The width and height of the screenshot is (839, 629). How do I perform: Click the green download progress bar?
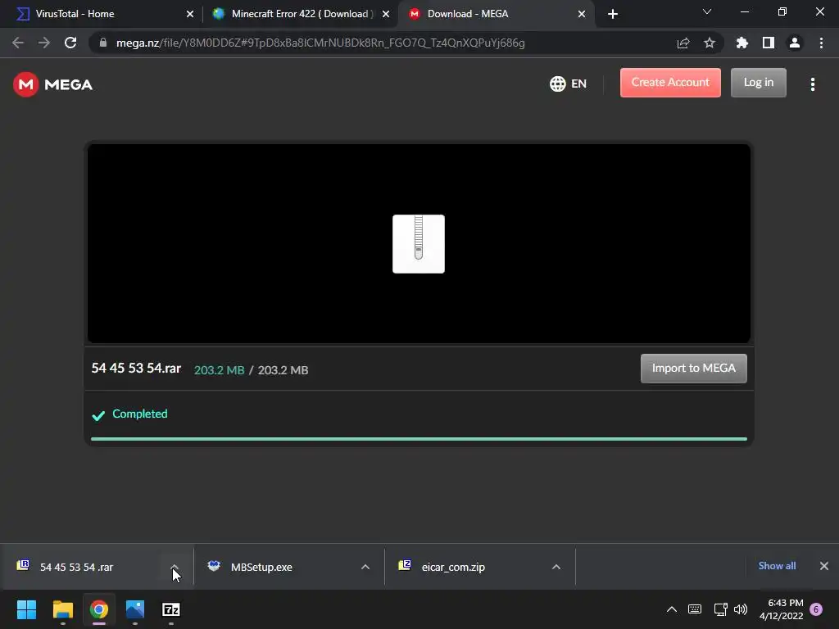click(x=419, y=439)
